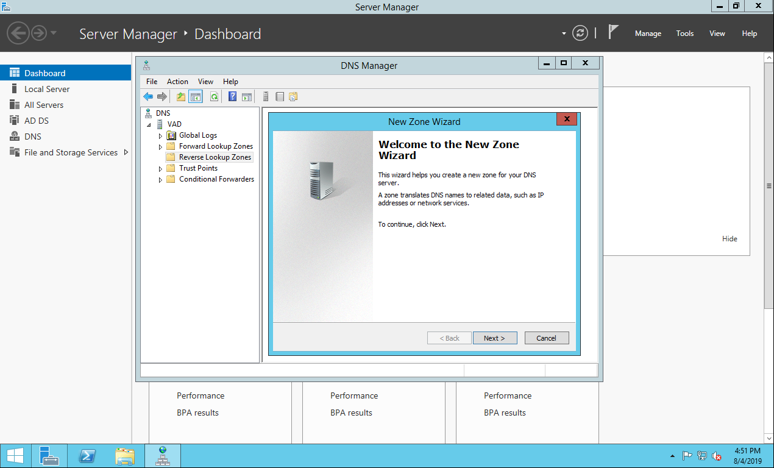This screenshot has width=774, height=468.
Task: Click the Up One Level folder icon
Action: click(180, 96)
